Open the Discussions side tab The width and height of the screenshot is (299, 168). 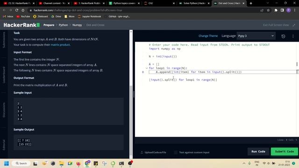point(4,110)
